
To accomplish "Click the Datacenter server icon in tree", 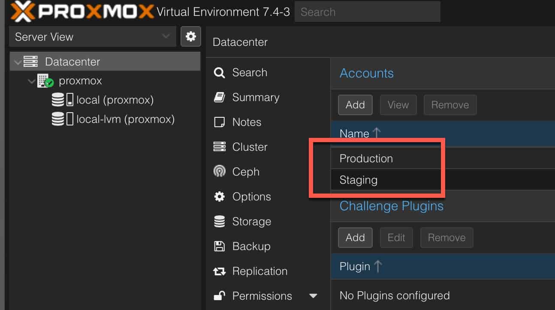I will tap(31, 62).
